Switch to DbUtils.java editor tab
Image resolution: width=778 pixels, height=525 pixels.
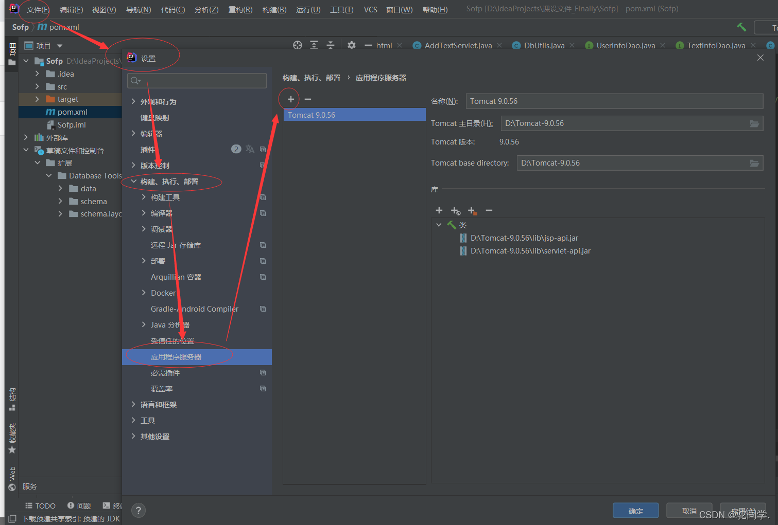tap(544, 45)
